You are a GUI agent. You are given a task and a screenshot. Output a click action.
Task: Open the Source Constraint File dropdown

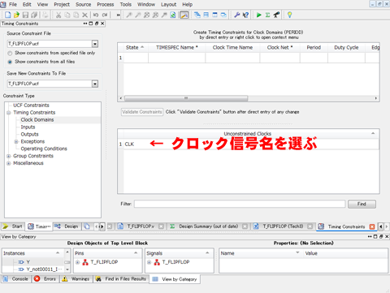[95, 44]
